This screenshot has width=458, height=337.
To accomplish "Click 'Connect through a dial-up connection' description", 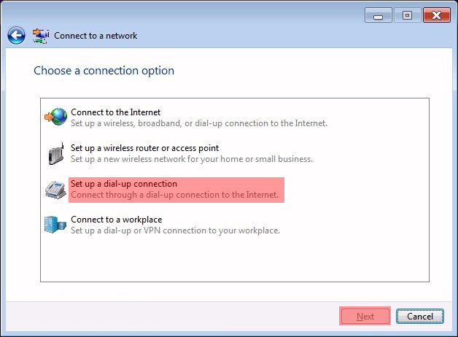I will (x=175, y=195).
